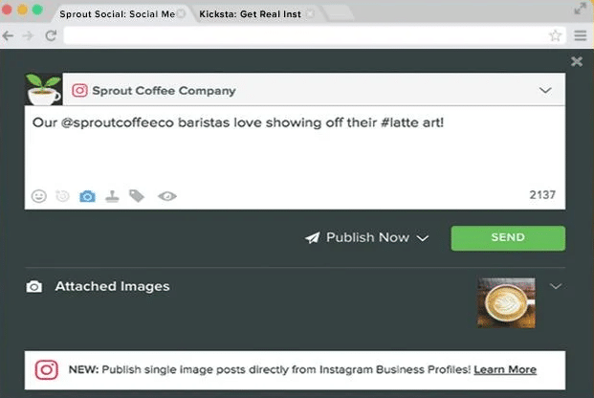Click the stamp approval icon
Screen dimensions: 594x398
point(112,196)
